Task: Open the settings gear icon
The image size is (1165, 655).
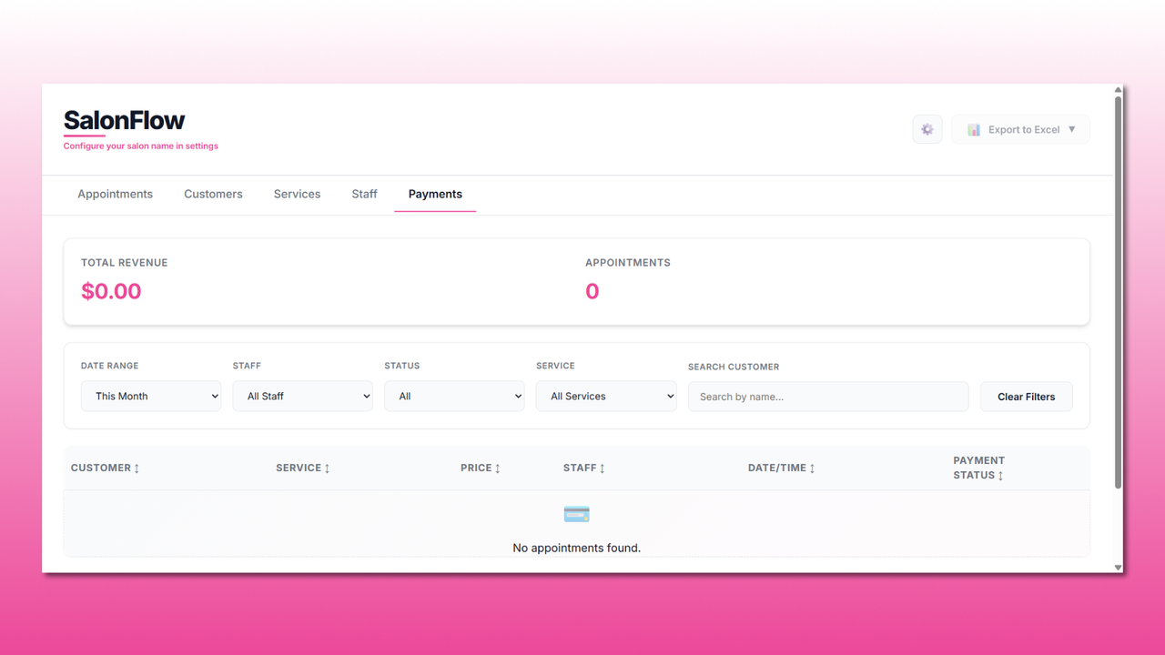Action: pyautogui.click(x=927, y=128)
